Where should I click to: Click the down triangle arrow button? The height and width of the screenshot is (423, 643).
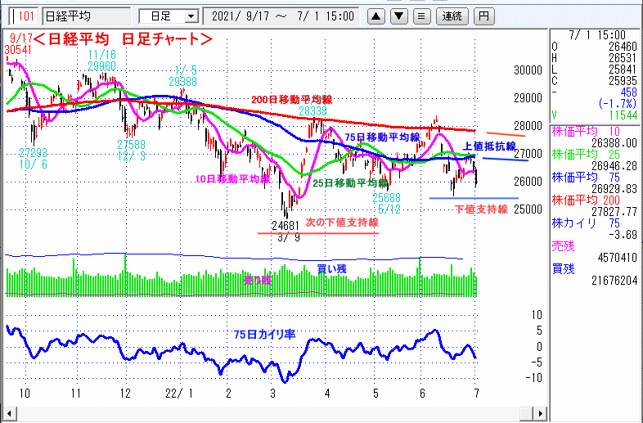398,16
